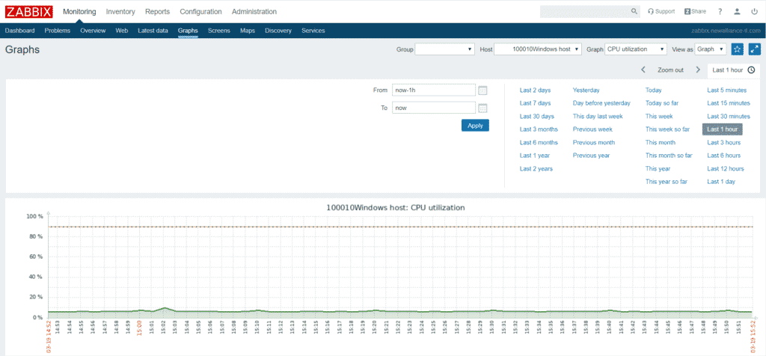Select Yesterday range
The width and height of the screenshot is (766, 356).
586,90
